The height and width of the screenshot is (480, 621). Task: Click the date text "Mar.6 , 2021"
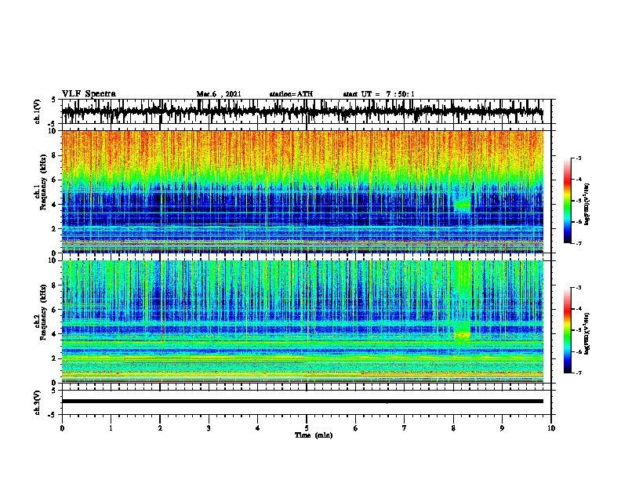pos(219,94)
